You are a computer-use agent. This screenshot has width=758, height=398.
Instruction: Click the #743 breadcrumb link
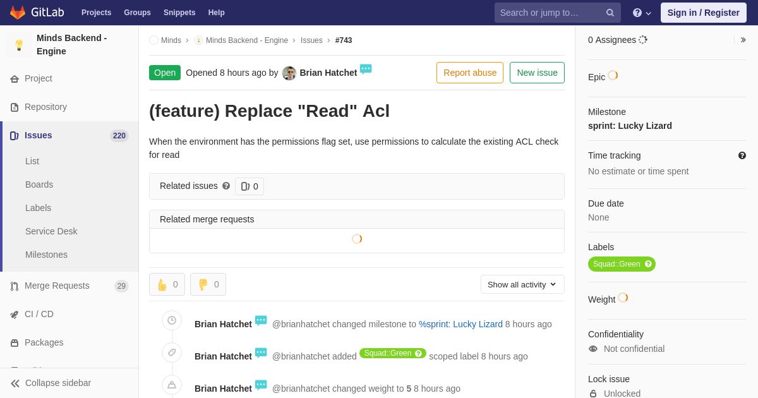(344, 40)
